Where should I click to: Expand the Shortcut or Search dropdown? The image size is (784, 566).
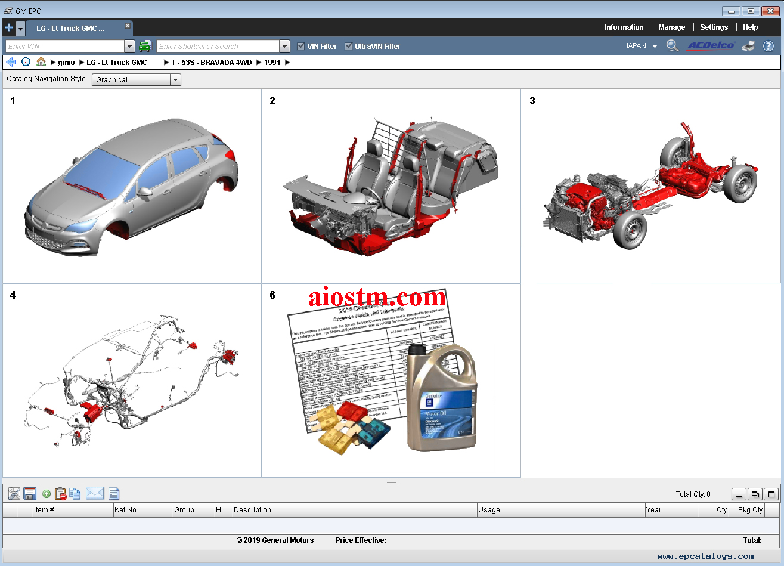pos(284,46)
